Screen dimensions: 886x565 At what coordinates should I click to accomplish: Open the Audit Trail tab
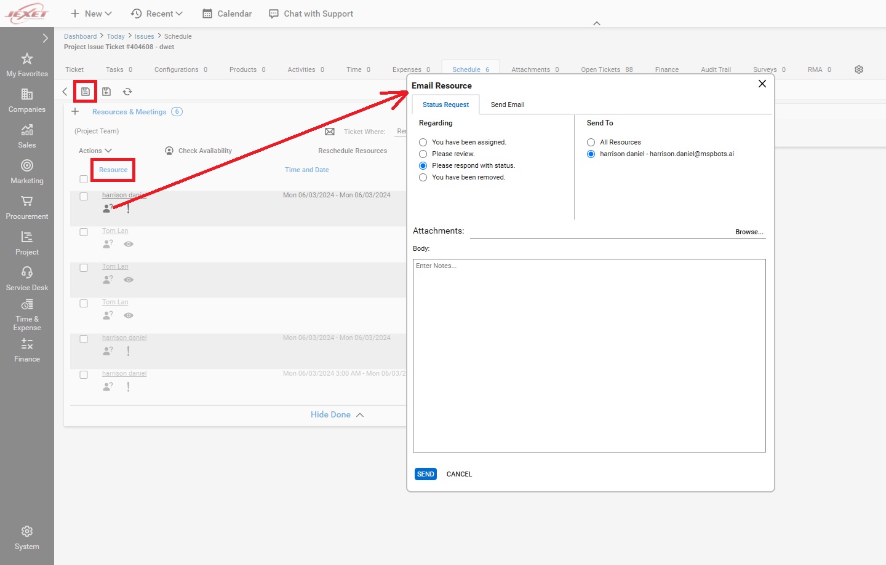[716, 69]
